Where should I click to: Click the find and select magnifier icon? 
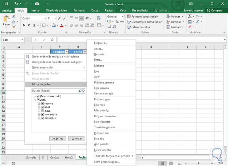tap(198, 22)
